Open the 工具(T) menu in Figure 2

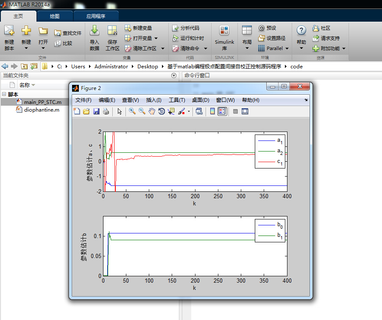point(177,100)
